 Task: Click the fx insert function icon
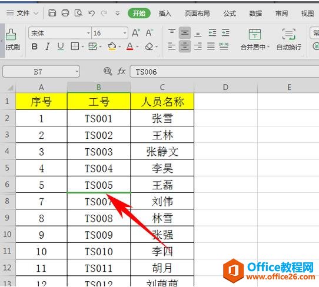pyautogui.click(x=121, y=71)
